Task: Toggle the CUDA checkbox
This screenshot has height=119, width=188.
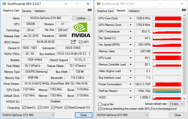Action: (x=39, y=107)
